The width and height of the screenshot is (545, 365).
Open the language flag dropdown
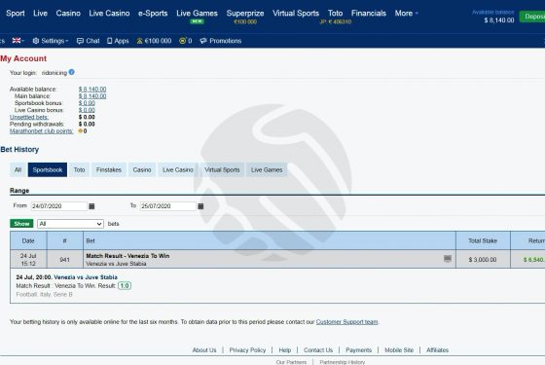(18, 41)
